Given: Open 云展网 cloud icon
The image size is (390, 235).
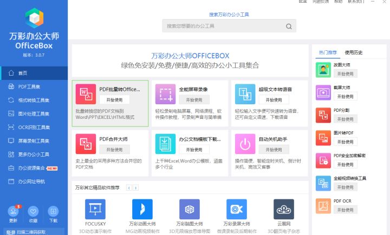Looking at the screenshot, I should click(x=284, y=209).
